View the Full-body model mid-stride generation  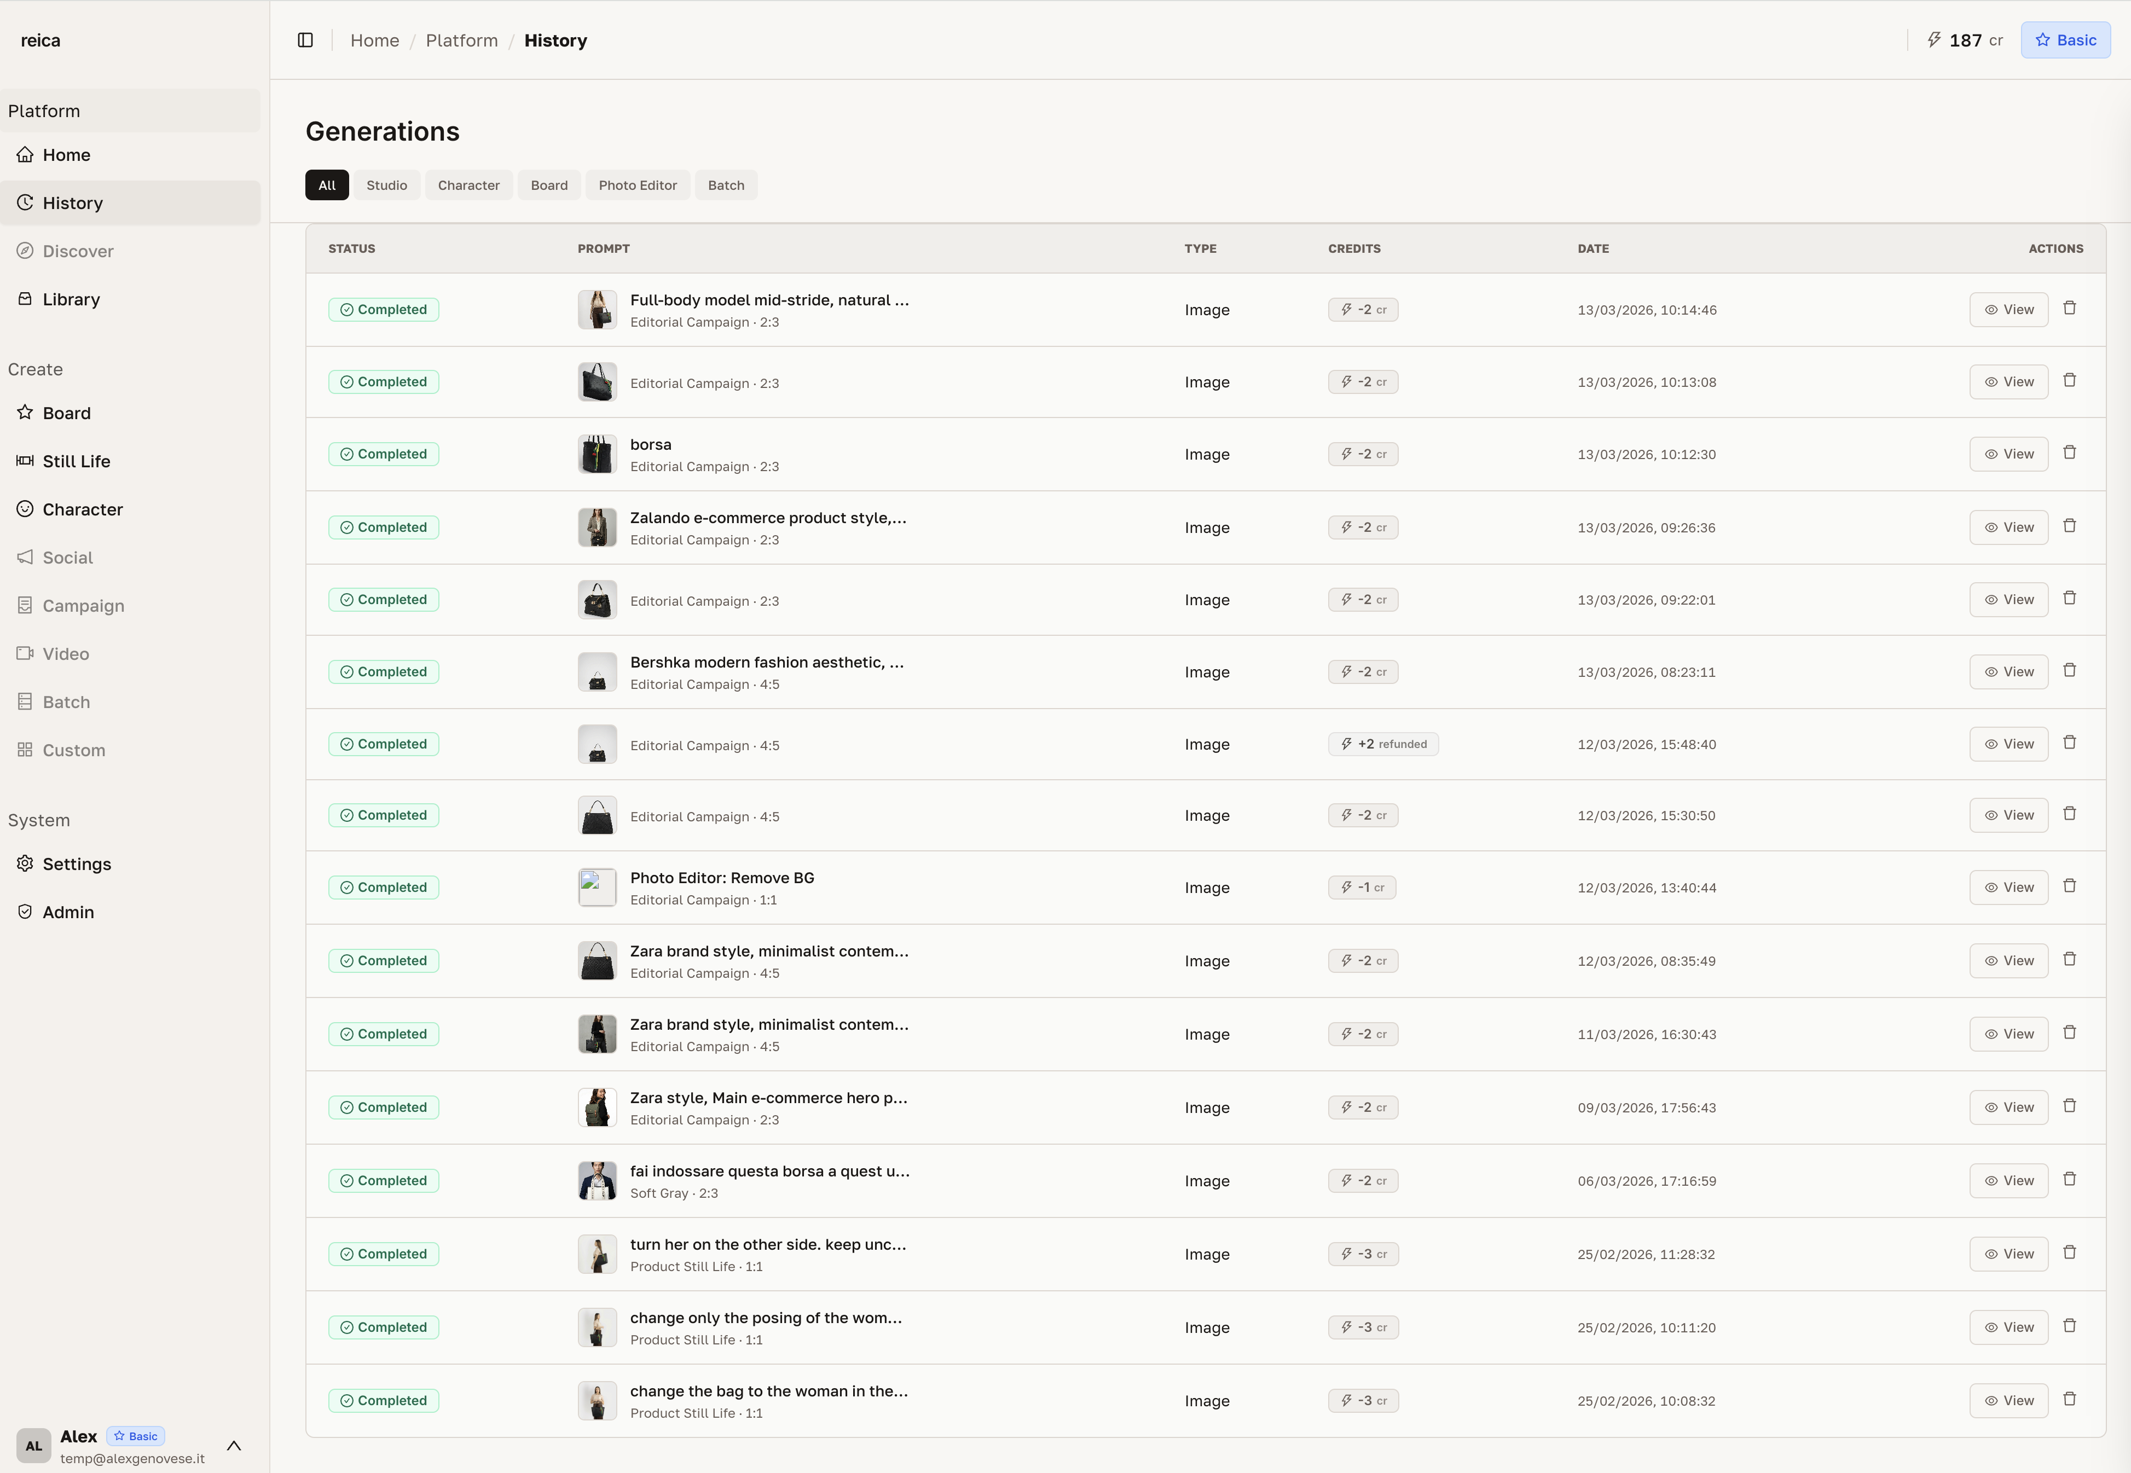point(2008,310)
